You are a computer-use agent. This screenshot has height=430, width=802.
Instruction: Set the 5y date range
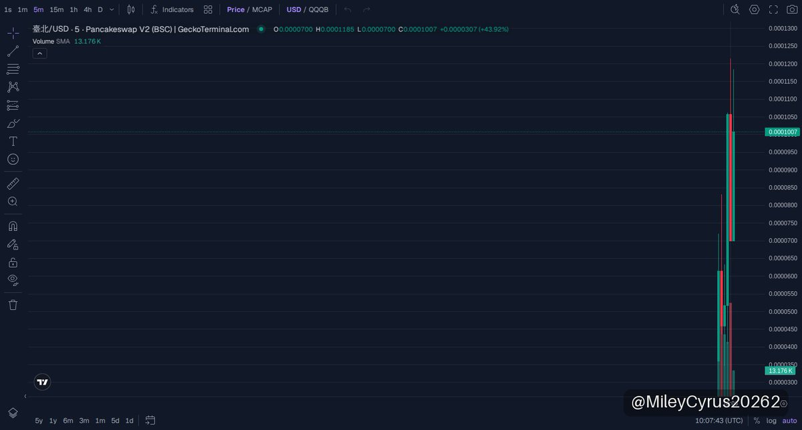coord(39,421)
